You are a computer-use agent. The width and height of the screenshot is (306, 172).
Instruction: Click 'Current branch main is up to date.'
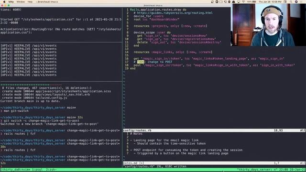[30, 101]
